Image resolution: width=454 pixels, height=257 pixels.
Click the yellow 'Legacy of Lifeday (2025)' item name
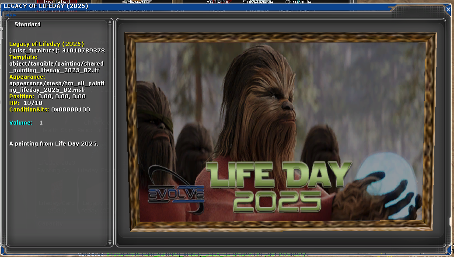pyautogui.click(x=47, y=44)
